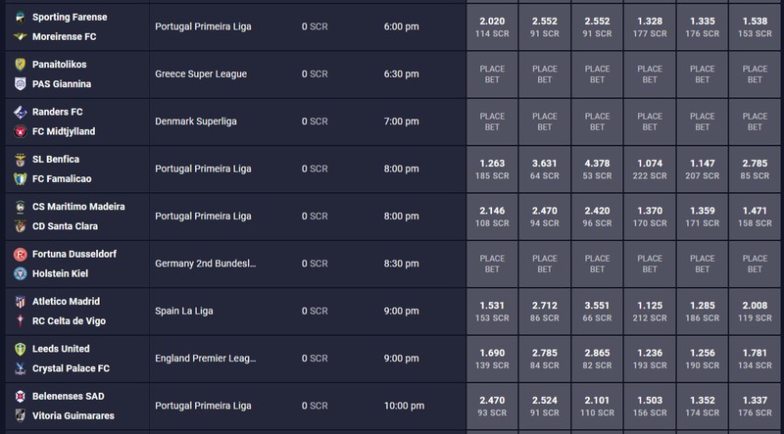Viewport: 784px width, 434px height.
Task: Click last PLACE BET in Randers FC row
Action: 755,121
